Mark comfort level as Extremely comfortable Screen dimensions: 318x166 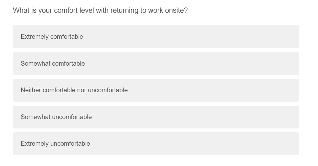(x=156, y=37)
